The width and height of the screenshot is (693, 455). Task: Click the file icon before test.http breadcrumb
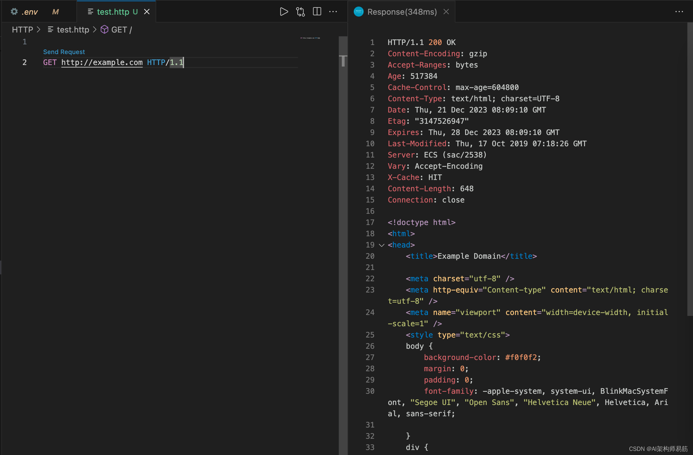tap(50, 29)
